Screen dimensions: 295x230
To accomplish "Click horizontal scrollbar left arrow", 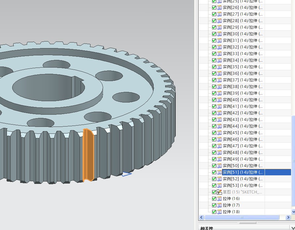I will pos(202,217).
